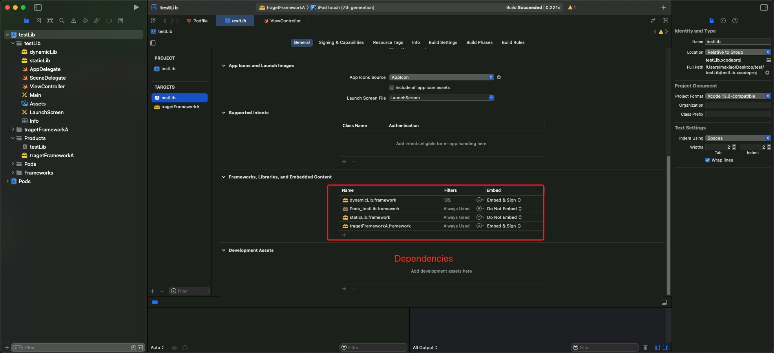
Task: Open the Debug navigator
Action: 97,21
